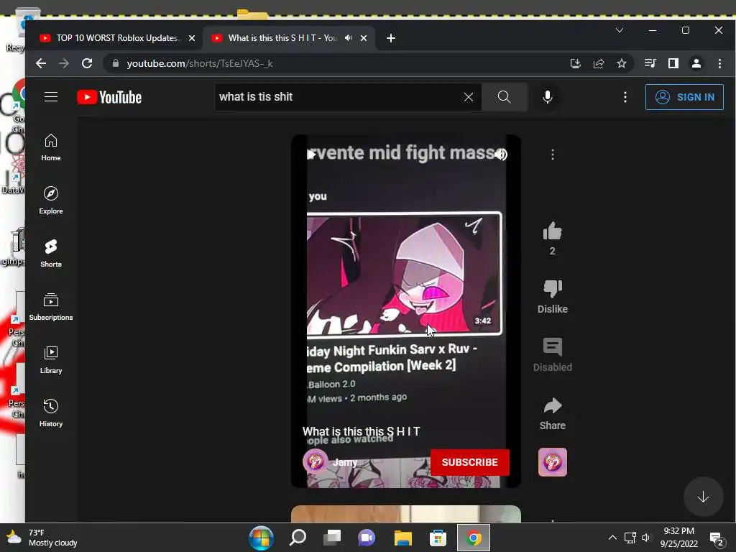Viewport: 736px width, 552px height.
Task: Open the Start menu
Action: point(261,538)
